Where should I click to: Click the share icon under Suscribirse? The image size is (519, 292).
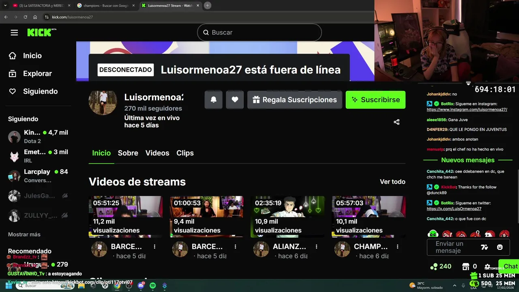pyautogui.click(x=397, y=122)
